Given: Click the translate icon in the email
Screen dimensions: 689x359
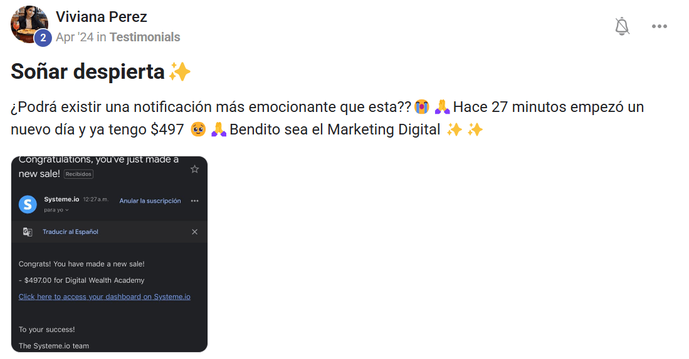Looking at the screenshot, I should [x=28, y=232].
